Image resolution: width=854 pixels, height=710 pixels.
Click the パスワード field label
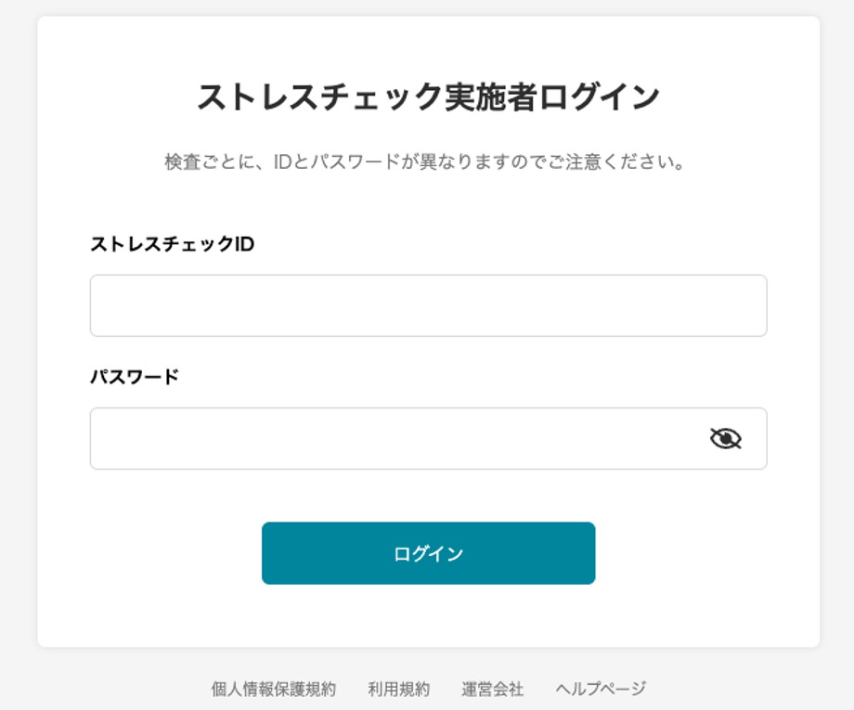[134, 377]
